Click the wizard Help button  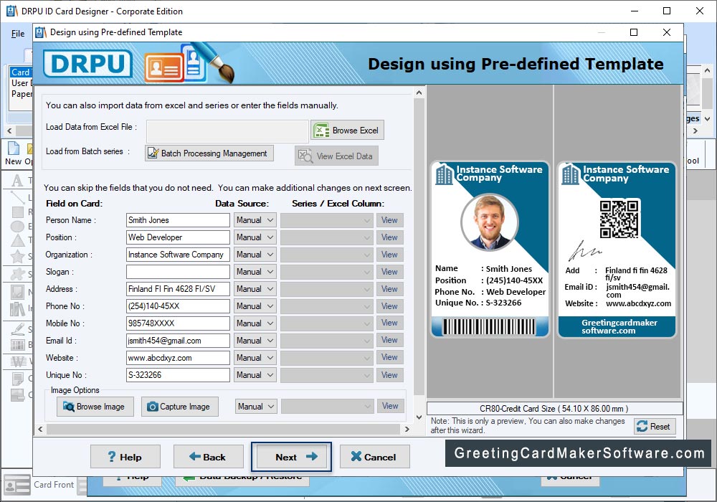pyautogui.click(x=125, y=457)
